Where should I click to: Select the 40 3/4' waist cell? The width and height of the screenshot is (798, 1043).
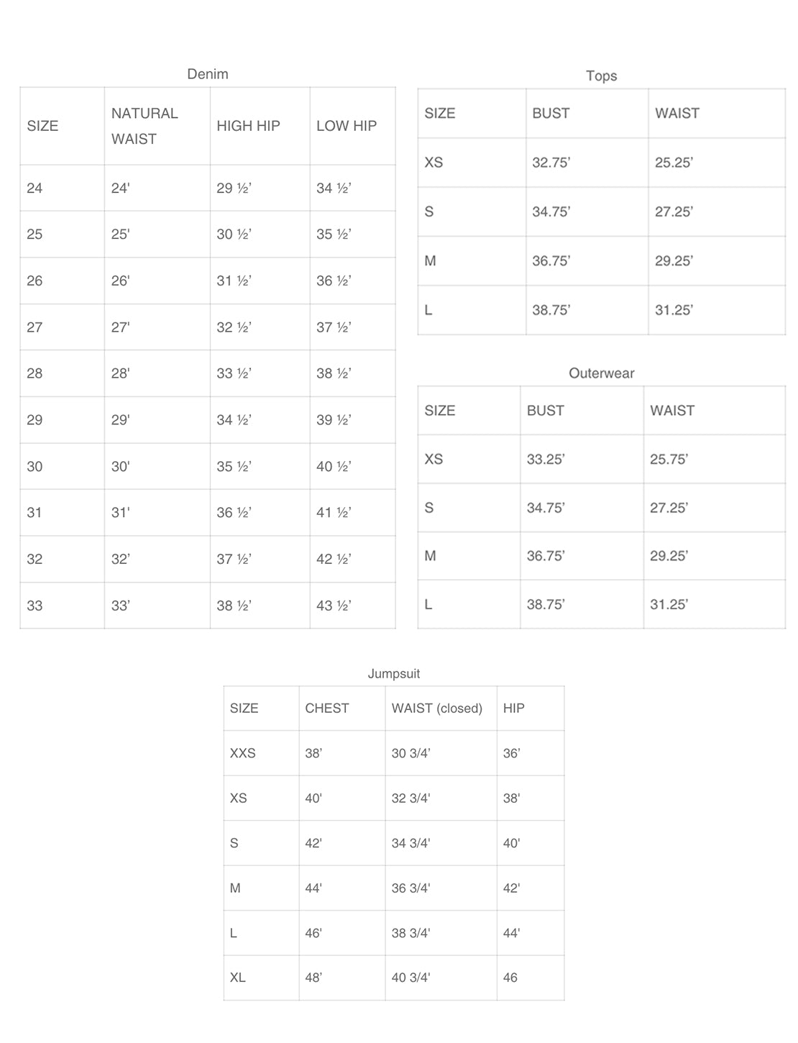pos(411,978)
